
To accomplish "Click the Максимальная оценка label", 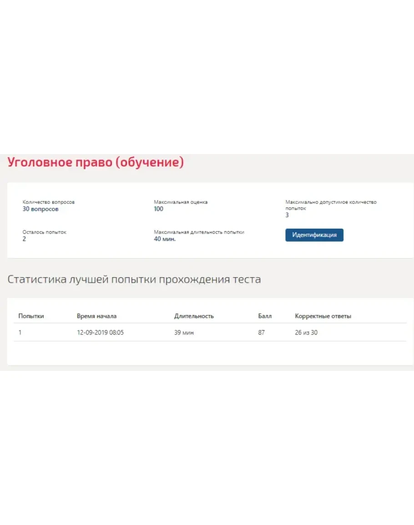I will click(181, 202).
